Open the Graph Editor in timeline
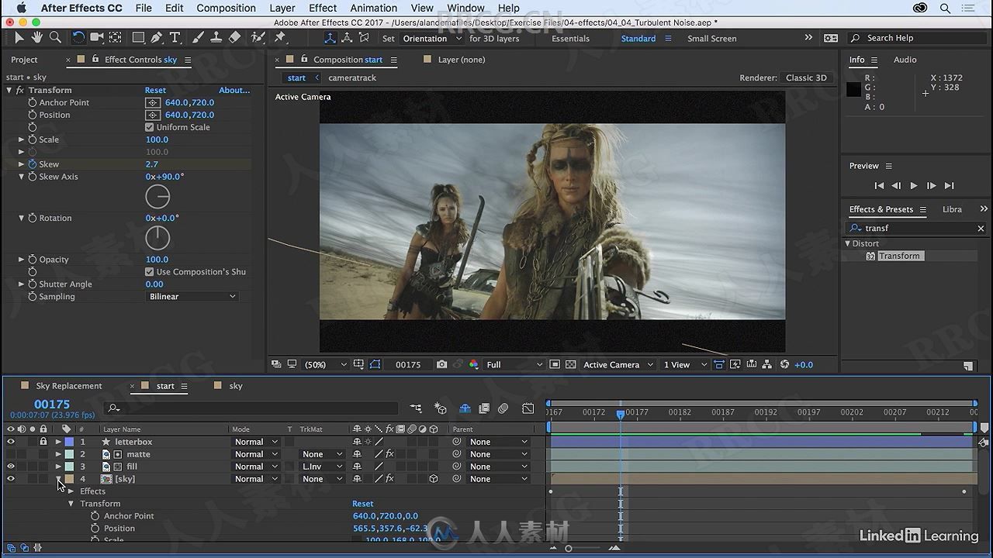 click(x=528, y=408)
